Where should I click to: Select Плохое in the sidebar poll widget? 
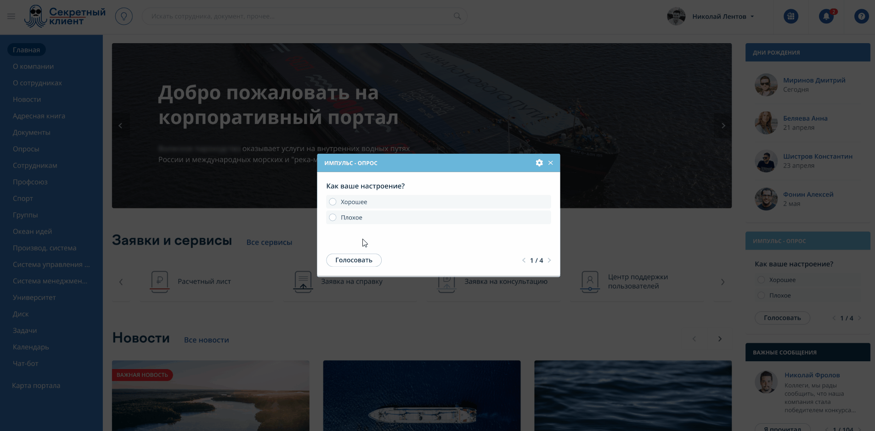point(761,296)
